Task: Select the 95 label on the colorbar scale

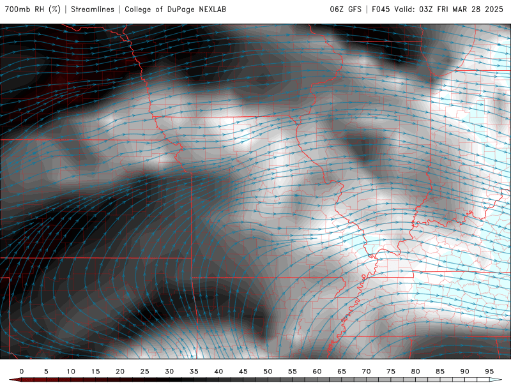Action: point(489,372)
